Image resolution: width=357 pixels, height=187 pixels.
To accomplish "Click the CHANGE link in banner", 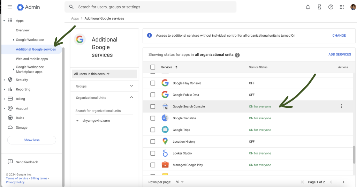I will point(339,35).
